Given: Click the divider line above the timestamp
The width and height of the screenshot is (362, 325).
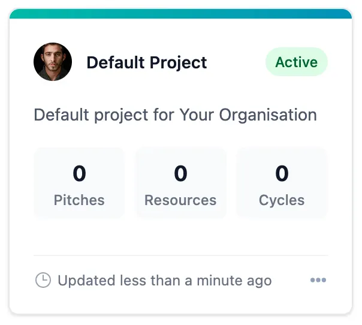Looking at the screenshot, I should click(181, 255).
